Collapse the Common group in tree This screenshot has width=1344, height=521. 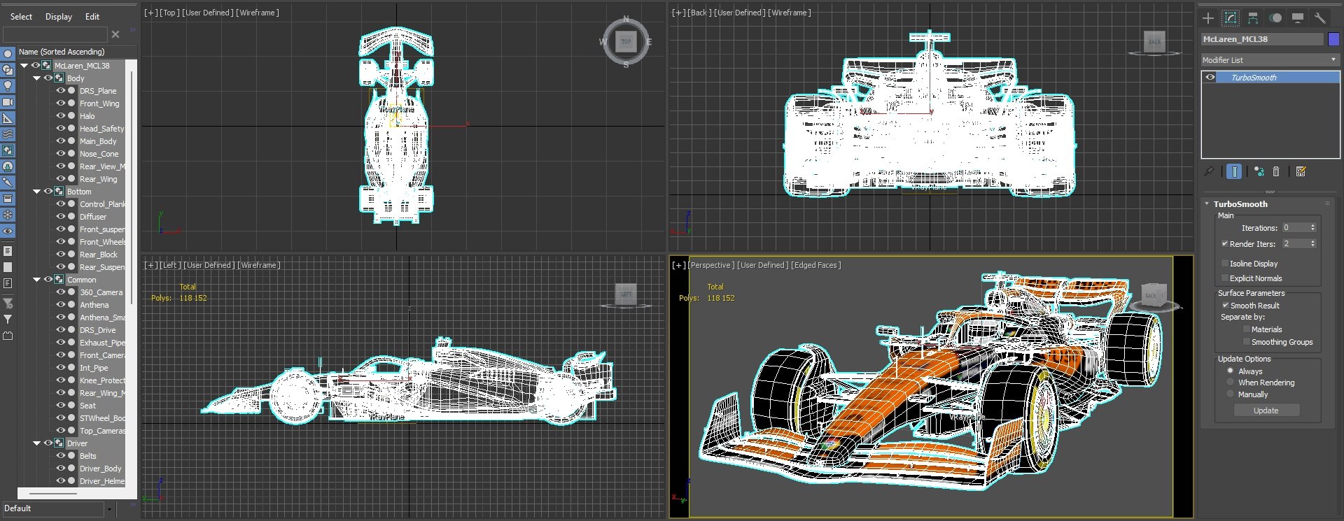point(37,280)
